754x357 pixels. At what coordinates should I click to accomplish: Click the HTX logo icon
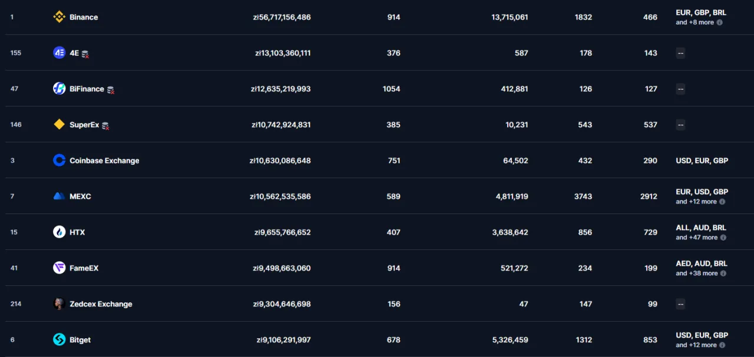coord(59,232)
